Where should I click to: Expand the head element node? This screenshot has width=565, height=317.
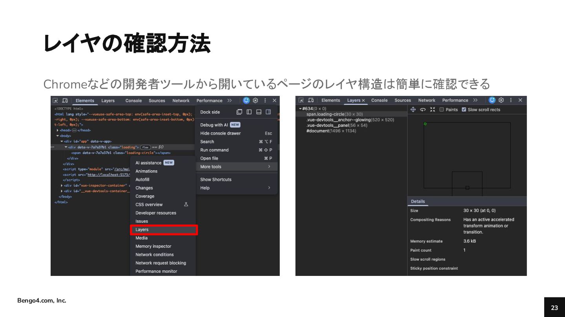[58, 130]
